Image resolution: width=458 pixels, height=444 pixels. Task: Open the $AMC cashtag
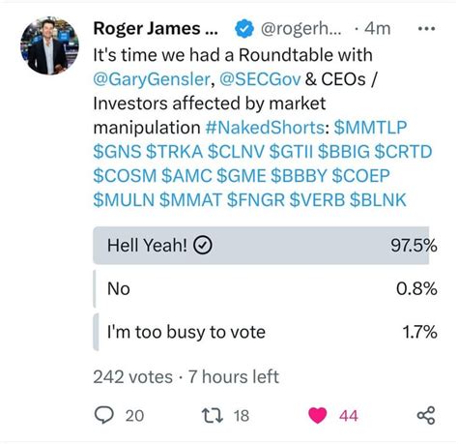pos(186,176)
